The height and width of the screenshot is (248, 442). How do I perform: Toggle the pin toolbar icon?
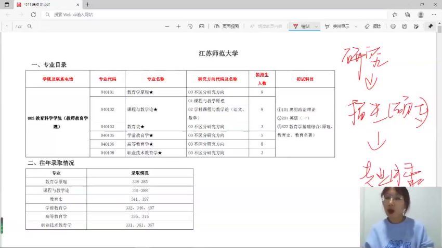[x=430, y=26]
